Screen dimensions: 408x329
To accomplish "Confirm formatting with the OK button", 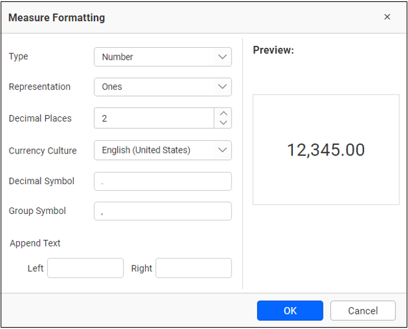I will pos(290,310).
